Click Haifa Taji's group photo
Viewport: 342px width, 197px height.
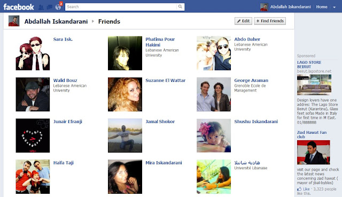click(33, 177)
